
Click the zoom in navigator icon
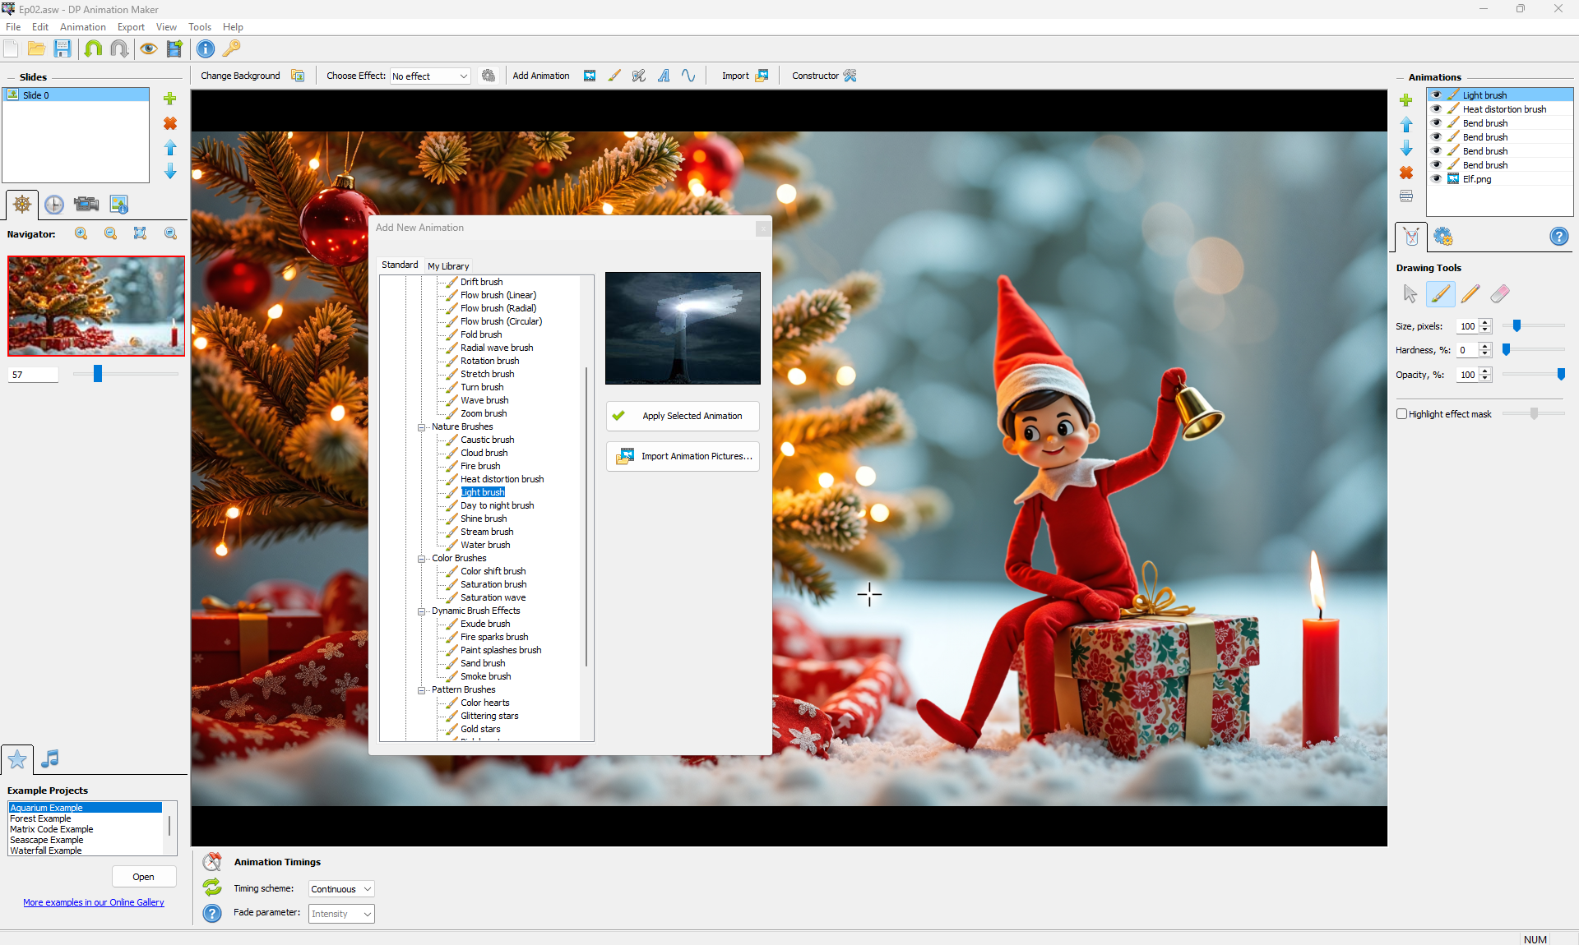coord(81,233)
